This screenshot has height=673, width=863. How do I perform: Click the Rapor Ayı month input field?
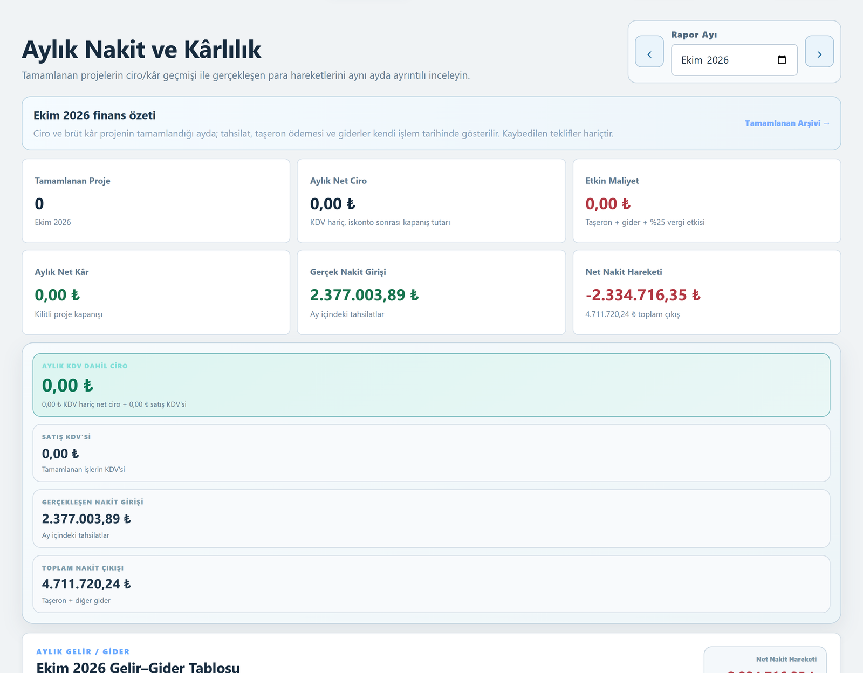coord(734,60)
